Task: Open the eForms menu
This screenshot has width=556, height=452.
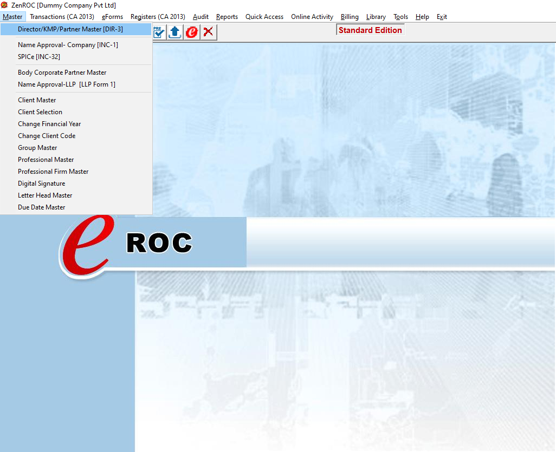Action: (112, 17)
